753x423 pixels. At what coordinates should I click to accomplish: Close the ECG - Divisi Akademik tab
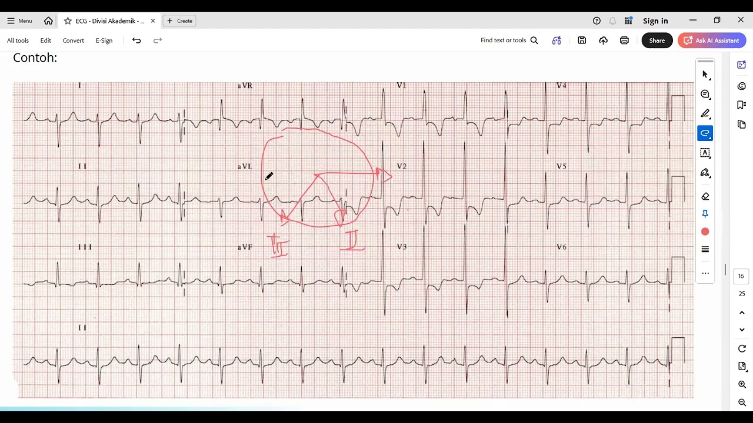point(153,21)
